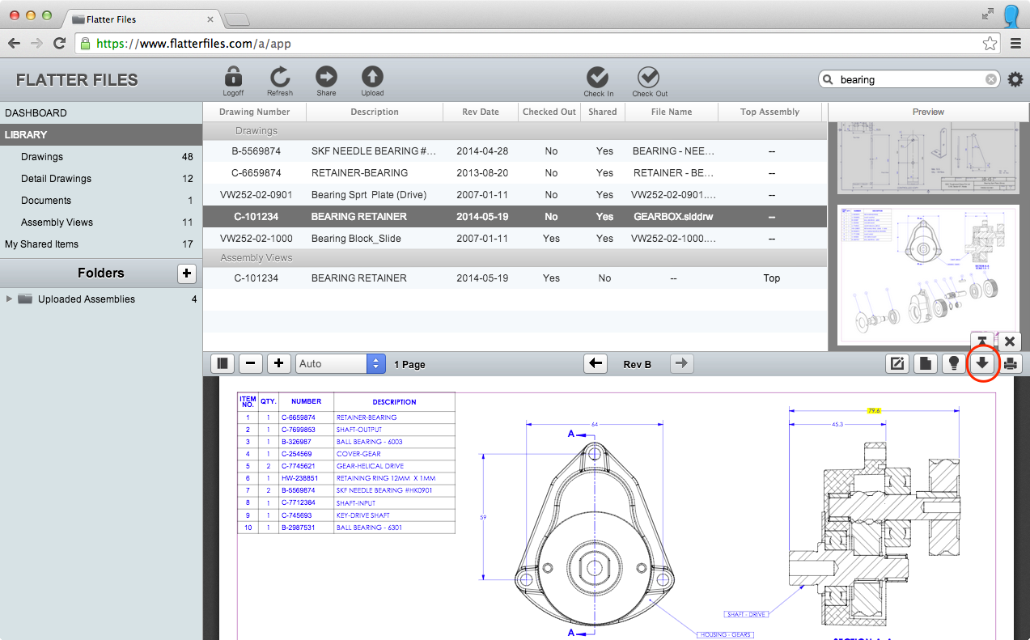Sort by the Shared column header
The width and height of the screenshot is (1030, 640).
click(603, 112)
